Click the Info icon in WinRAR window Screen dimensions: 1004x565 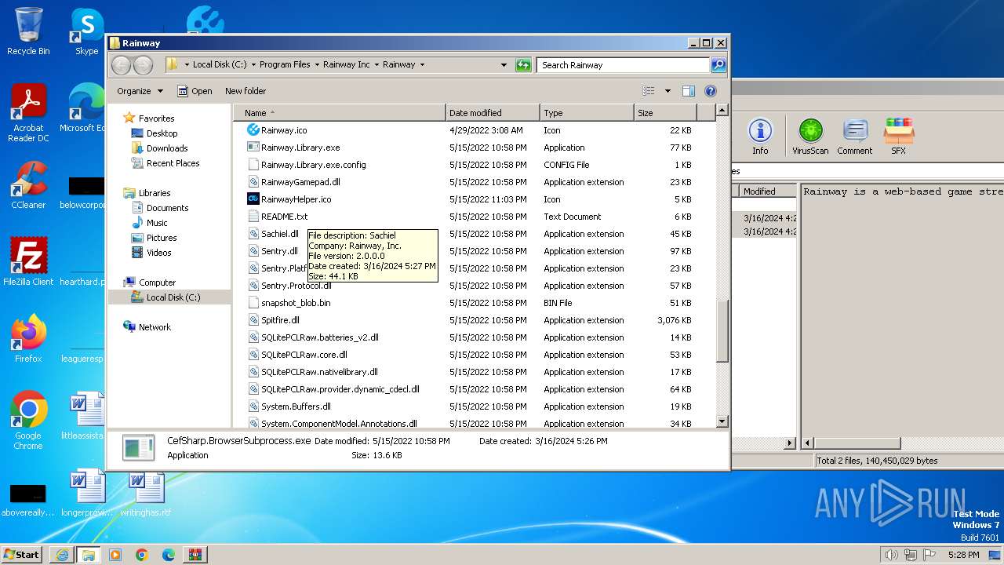point(760,137)
